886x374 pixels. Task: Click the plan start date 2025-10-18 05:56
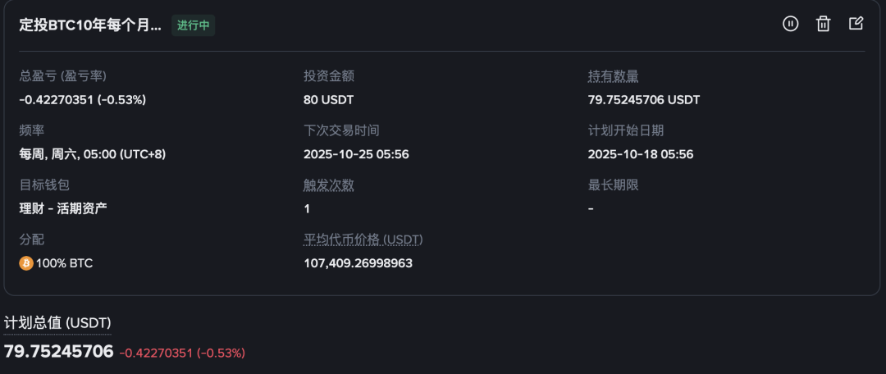[641, 154]
